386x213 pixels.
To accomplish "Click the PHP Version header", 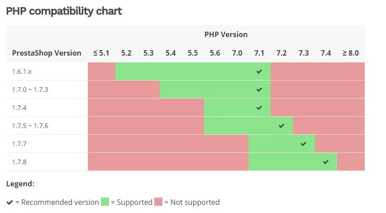I will 226,34.
